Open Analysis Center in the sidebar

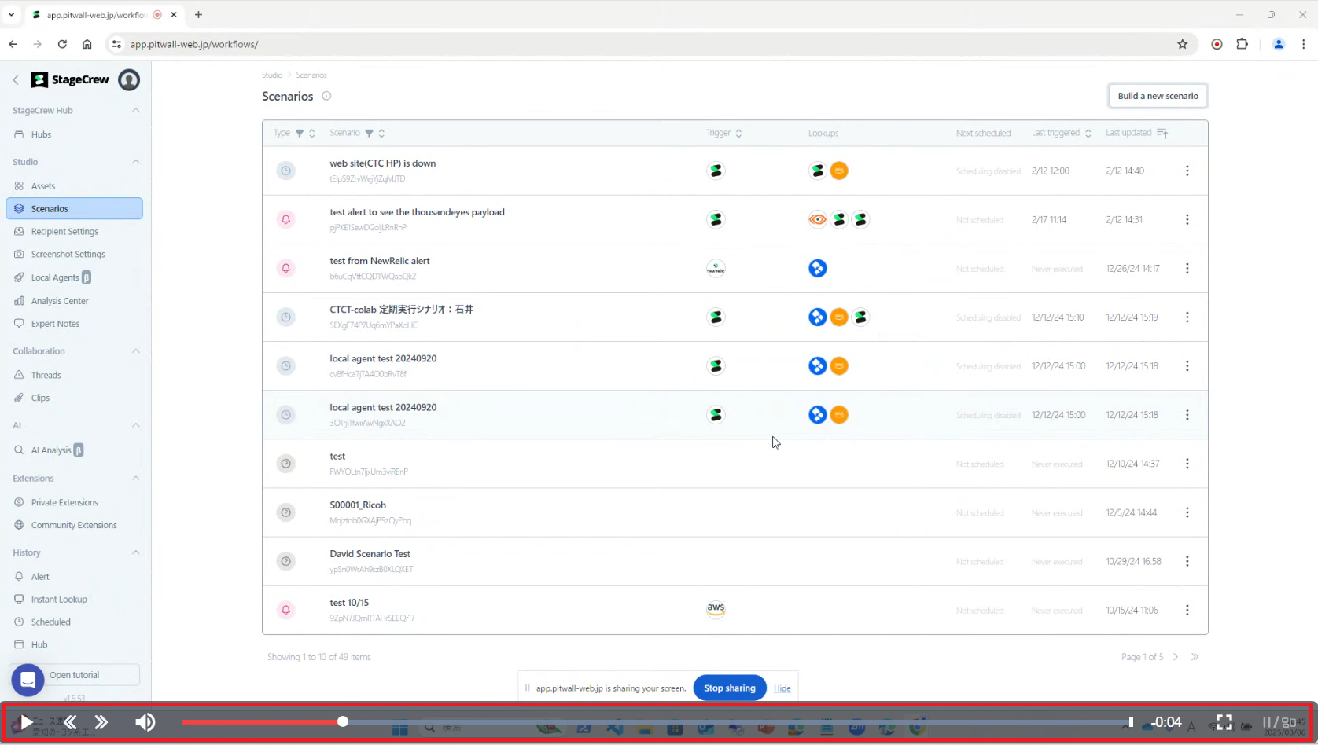click(60, 301)
